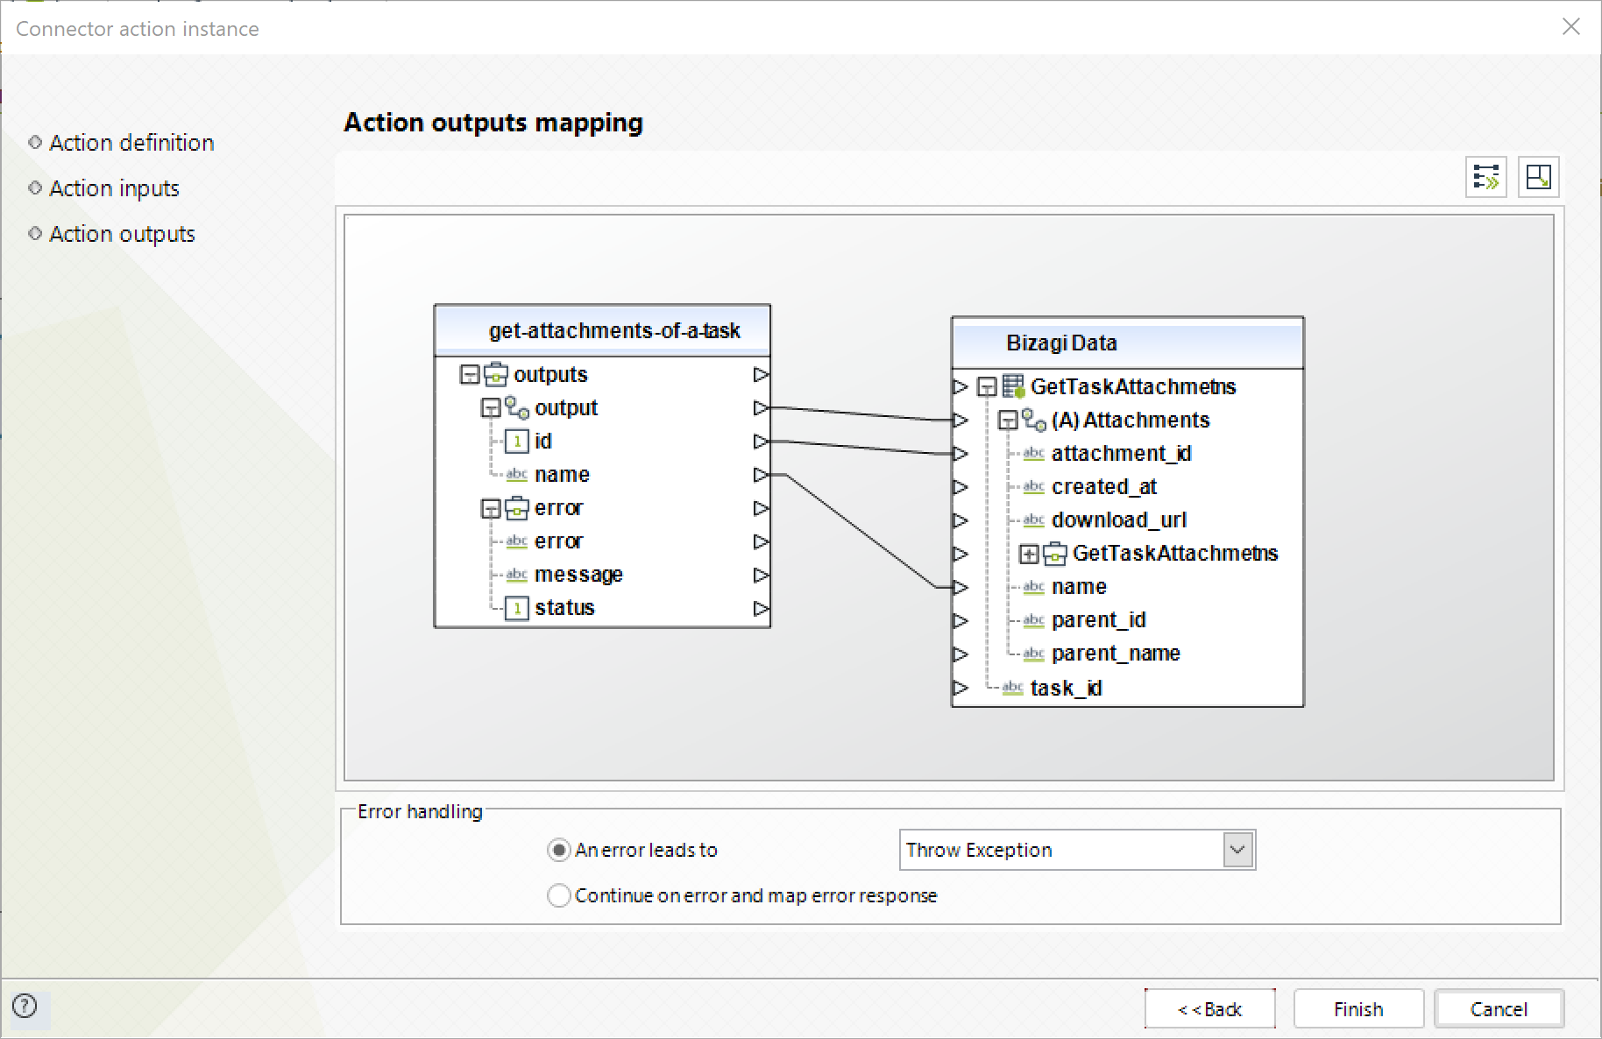Screen dimensions: 1602x1039
Task: Click the auto-map toolbar icon
Action: point(1486,177)
